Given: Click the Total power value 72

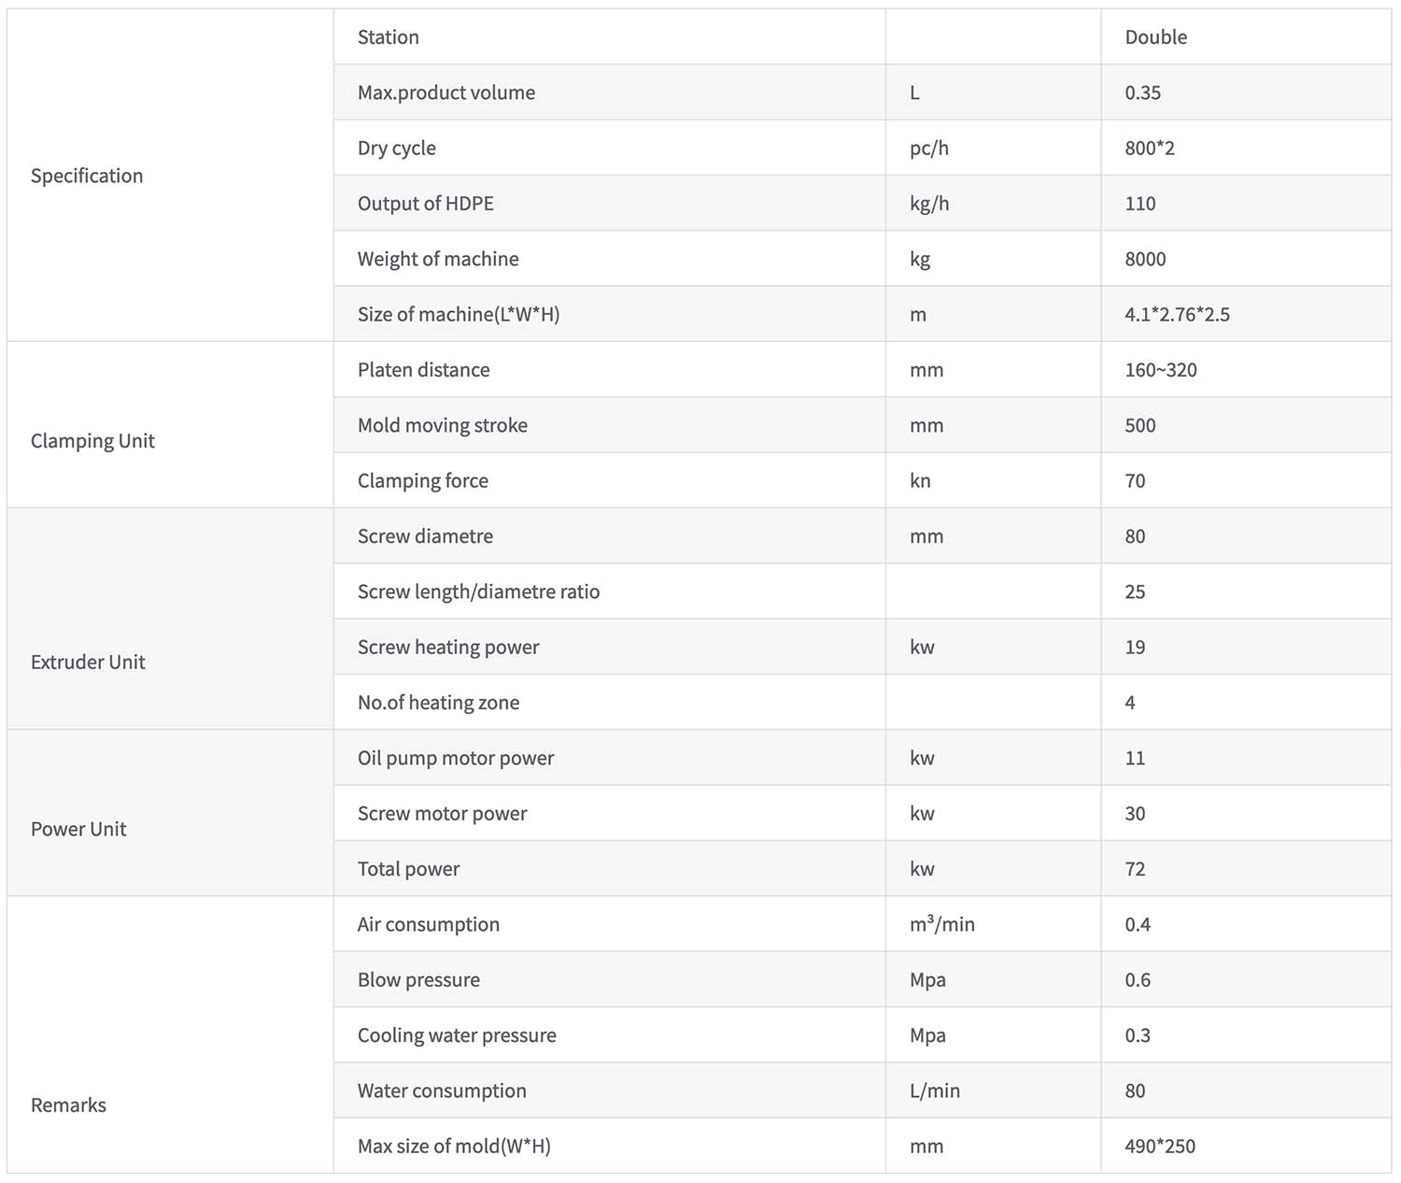Looking at the screenshot, I should click(x=1135, y=869).
